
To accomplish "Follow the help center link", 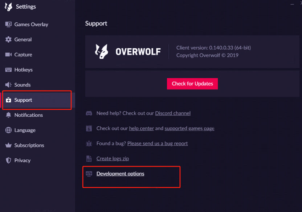I will tap(142, 128).
